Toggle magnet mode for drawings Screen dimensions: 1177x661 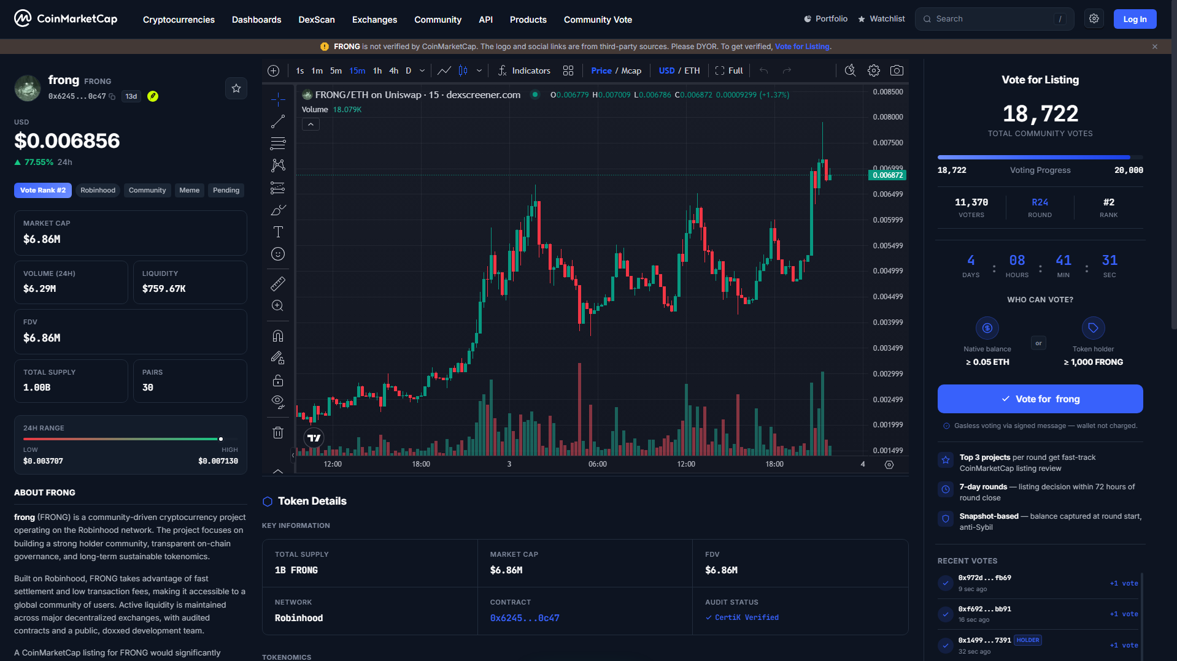278,336
